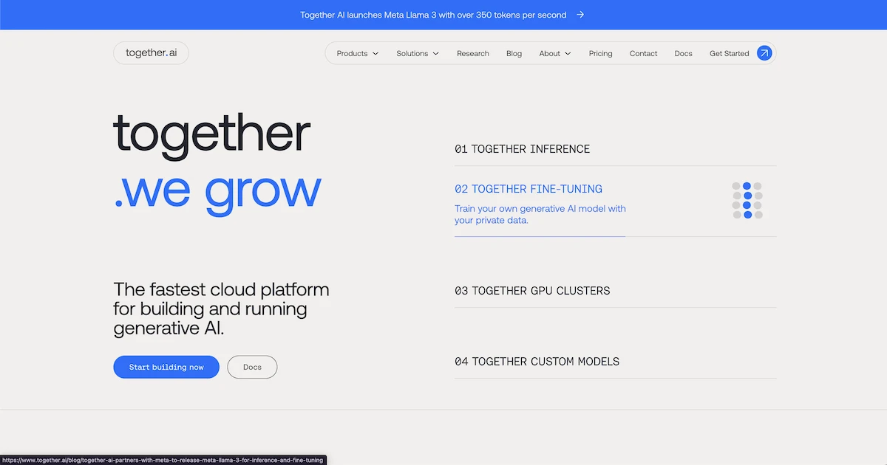The height and width of the screenshot is (465, 887).
Task: Open the Docs from the navigation bar
Action: [x=683, y=53]
